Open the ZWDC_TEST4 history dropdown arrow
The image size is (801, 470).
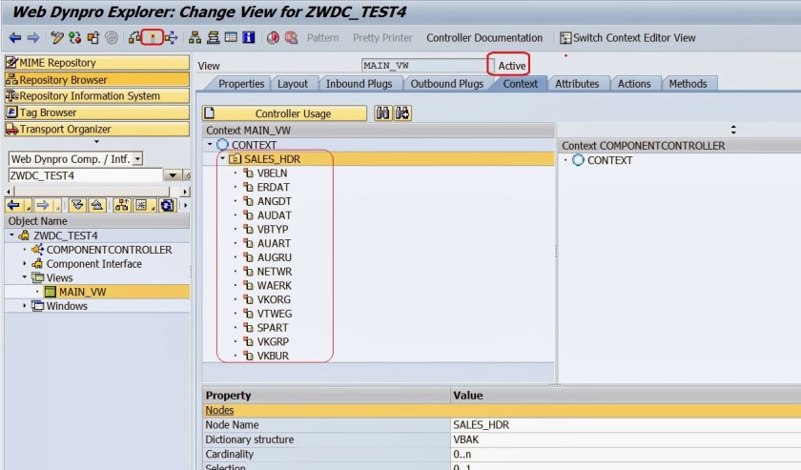(x=173, y=175)
